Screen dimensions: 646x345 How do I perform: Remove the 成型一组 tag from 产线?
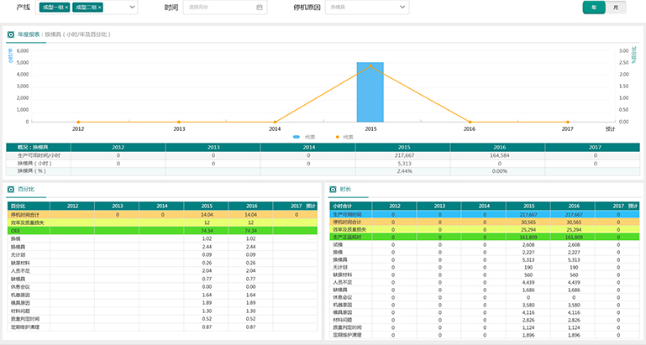tap(67, 8)
